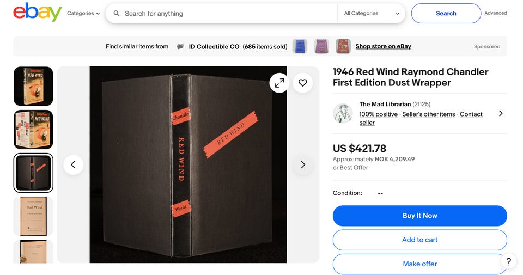
Task: Expand image to full screen view
Action: pyautogui.click(x=279, y=83)
